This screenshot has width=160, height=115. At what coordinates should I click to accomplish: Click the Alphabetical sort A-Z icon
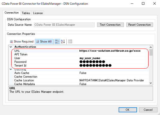click(63, 41)
